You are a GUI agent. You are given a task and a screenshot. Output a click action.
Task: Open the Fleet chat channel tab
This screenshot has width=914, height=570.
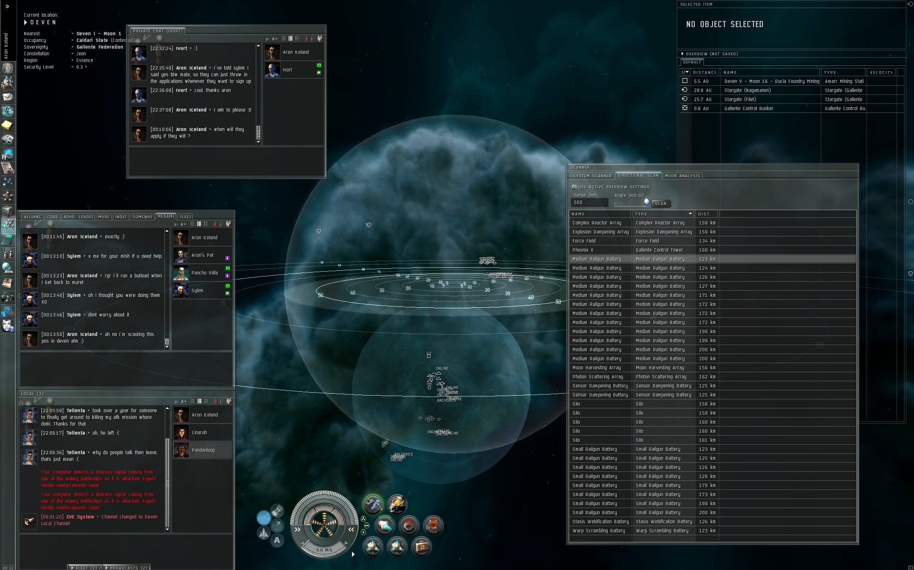point(185,217)
